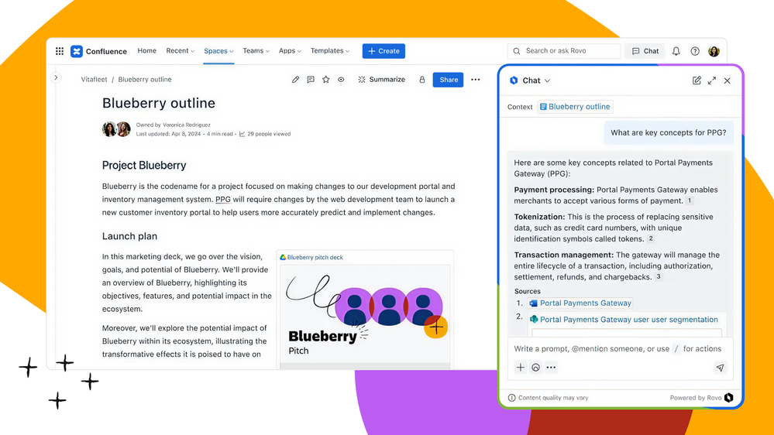Open the Chat button in top bar
774x435 pixels.
tap(645, 51)
